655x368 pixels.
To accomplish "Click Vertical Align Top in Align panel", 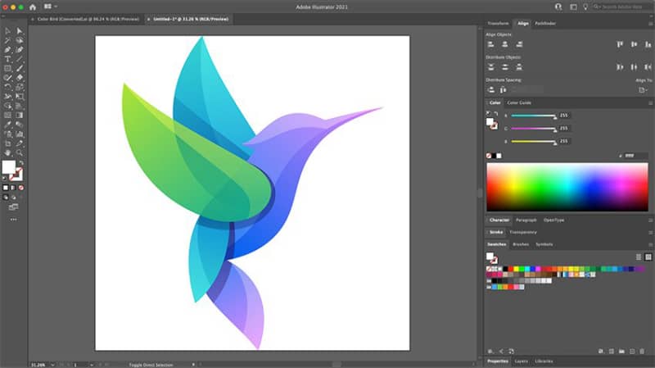I will pyautogui.click(x=620, y=44).
